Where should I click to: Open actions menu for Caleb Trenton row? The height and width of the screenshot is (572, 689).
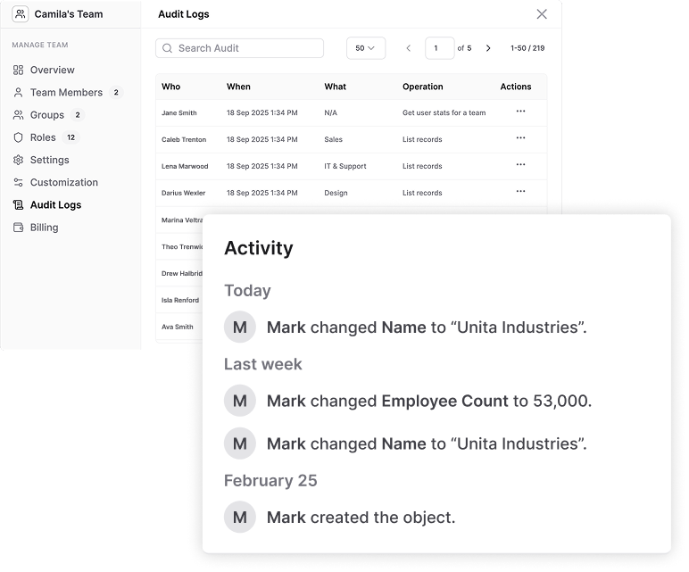pos(520,138)
